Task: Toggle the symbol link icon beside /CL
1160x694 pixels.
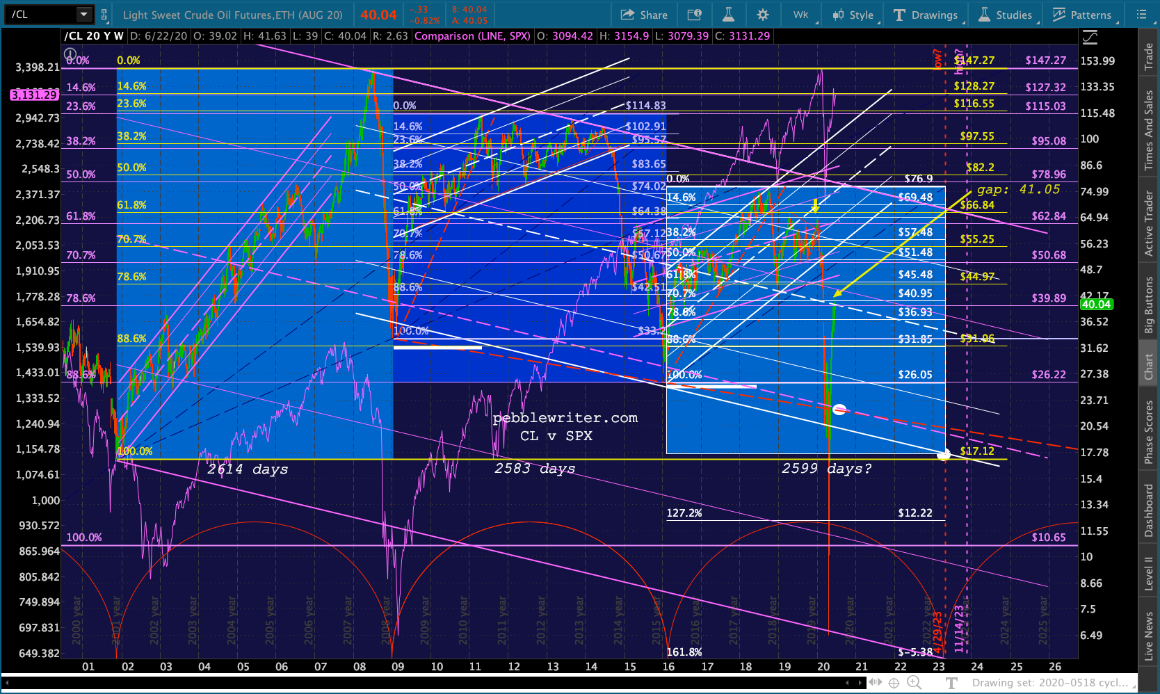Action: (x=104, y=14)
